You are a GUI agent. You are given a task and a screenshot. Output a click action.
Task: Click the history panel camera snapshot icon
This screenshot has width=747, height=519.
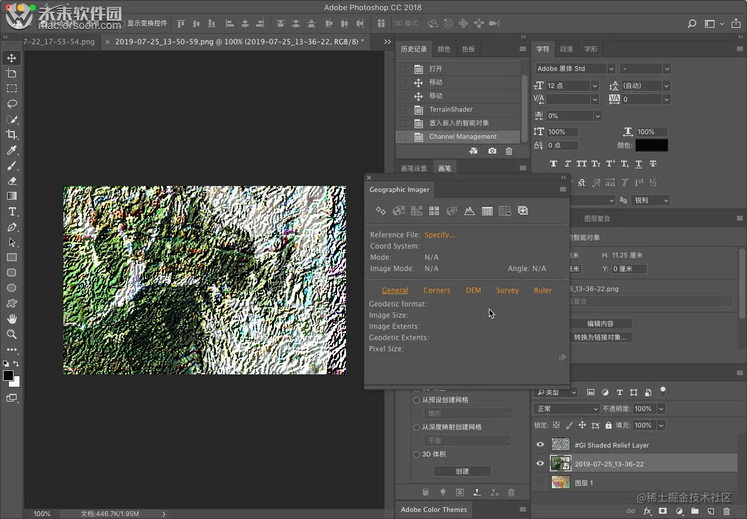[x=492, y=151]
